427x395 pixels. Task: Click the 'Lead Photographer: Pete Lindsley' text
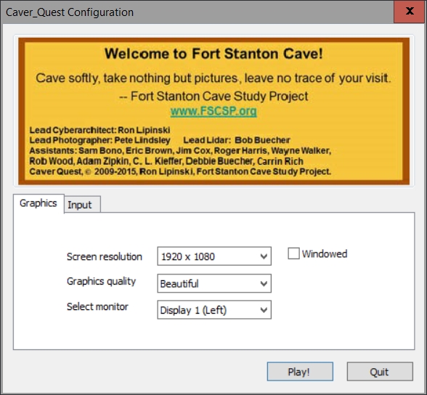click(x=99, y=140)
